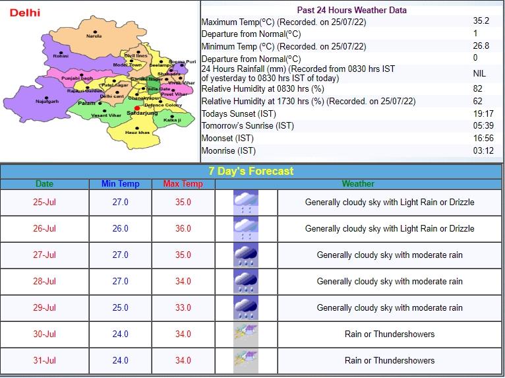This screenshot has width=505, height=378.
Task: Select Najafgarh region on the map
Action: pos(47,98)
